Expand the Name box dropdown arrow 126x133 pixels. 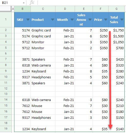pyautogui.click(x=24, y=3)
